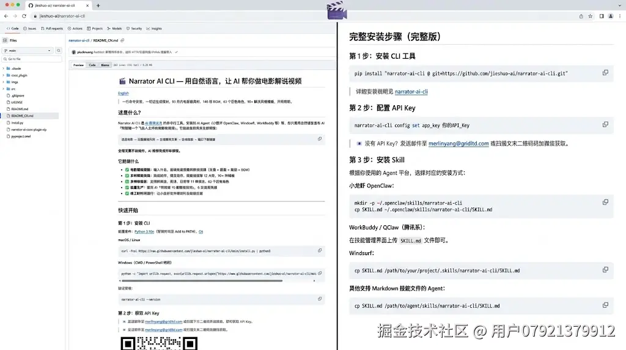Screen dimensions: 626x350
Task: Open the AI 解说 platform link
Action: (x=153, y=124)
